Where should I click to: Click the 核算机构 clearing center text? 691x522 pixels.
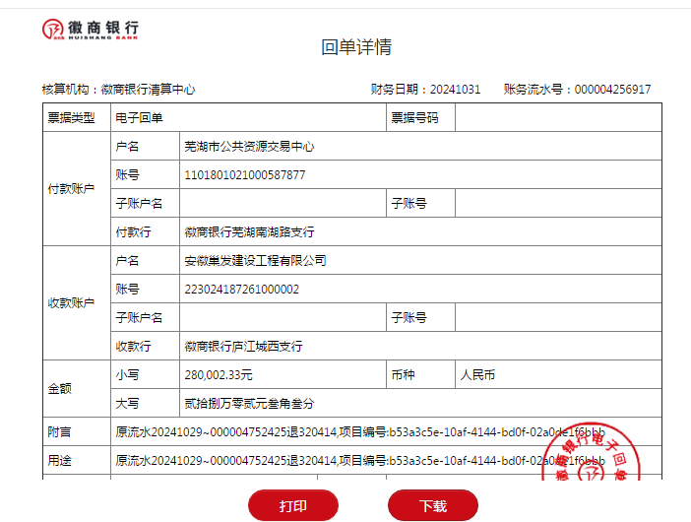click(148, 90)
